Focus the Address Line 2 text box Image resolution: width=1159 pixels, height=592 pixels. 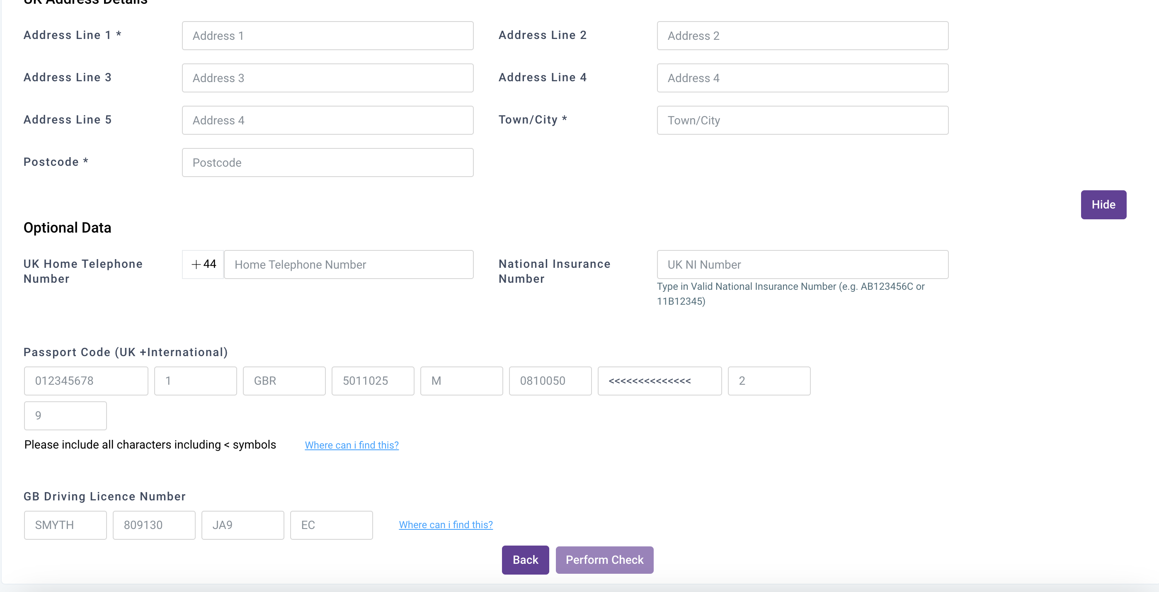pyautogui.click(x=802, y=36)
